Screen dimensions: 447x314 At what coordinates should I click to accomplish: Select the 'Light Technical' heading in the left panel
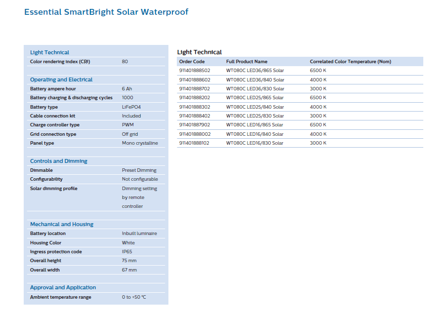pos(49,52)
